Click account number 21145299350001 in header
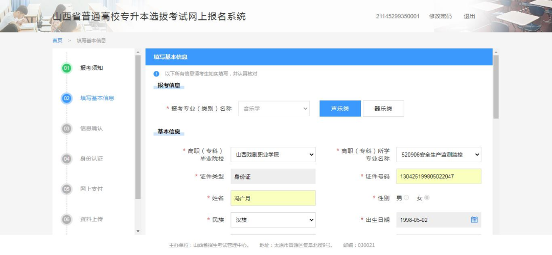The width and height of the screenshot is (552, 255). point(398,16)
